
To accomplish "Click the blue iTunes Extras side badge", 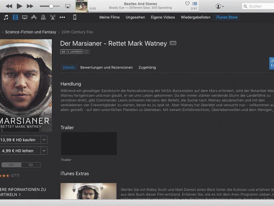I will [x=272, y=63].
